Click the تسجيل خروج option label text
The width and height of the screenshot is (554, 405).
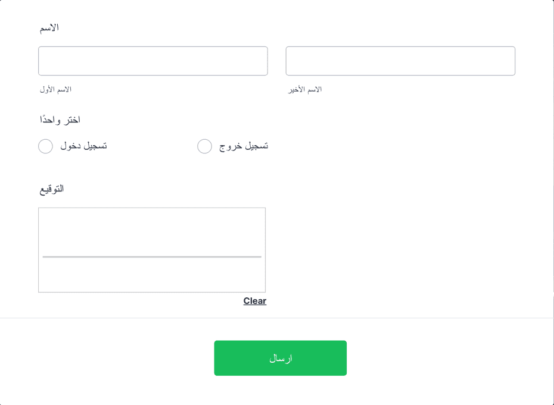coord(244,146)
